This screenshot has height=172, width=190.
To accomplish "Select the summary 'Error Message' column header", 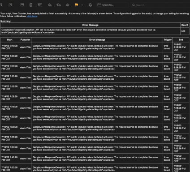I will [x=91, y=25].
